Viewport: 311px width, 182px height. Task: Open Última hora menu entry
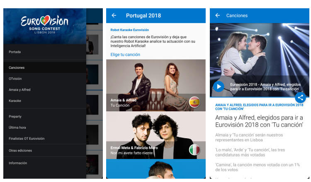coord(45,127)
